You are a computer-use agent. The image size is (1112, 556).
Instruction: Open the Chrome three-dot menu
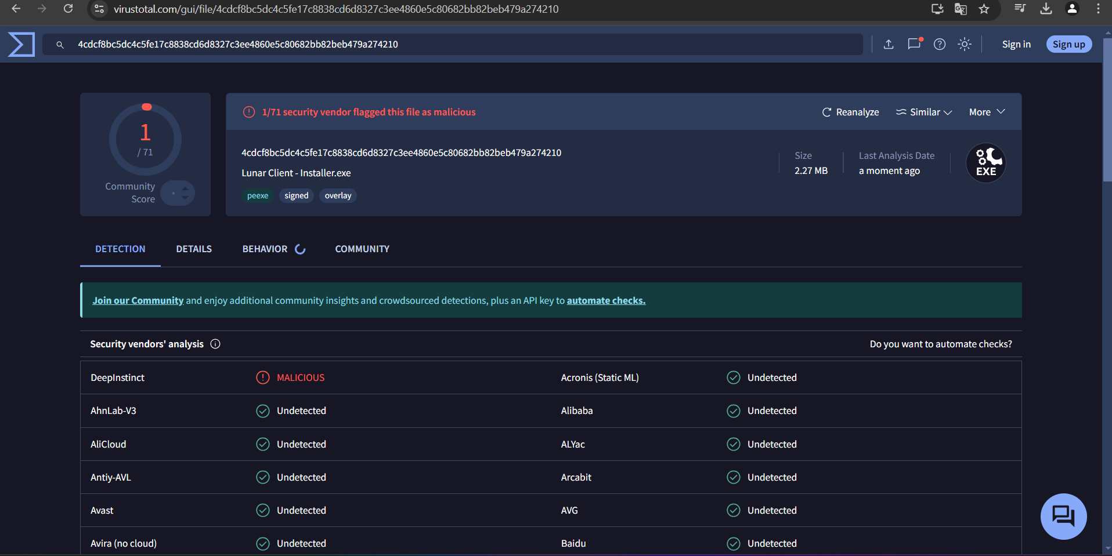tap(1098, 8)
